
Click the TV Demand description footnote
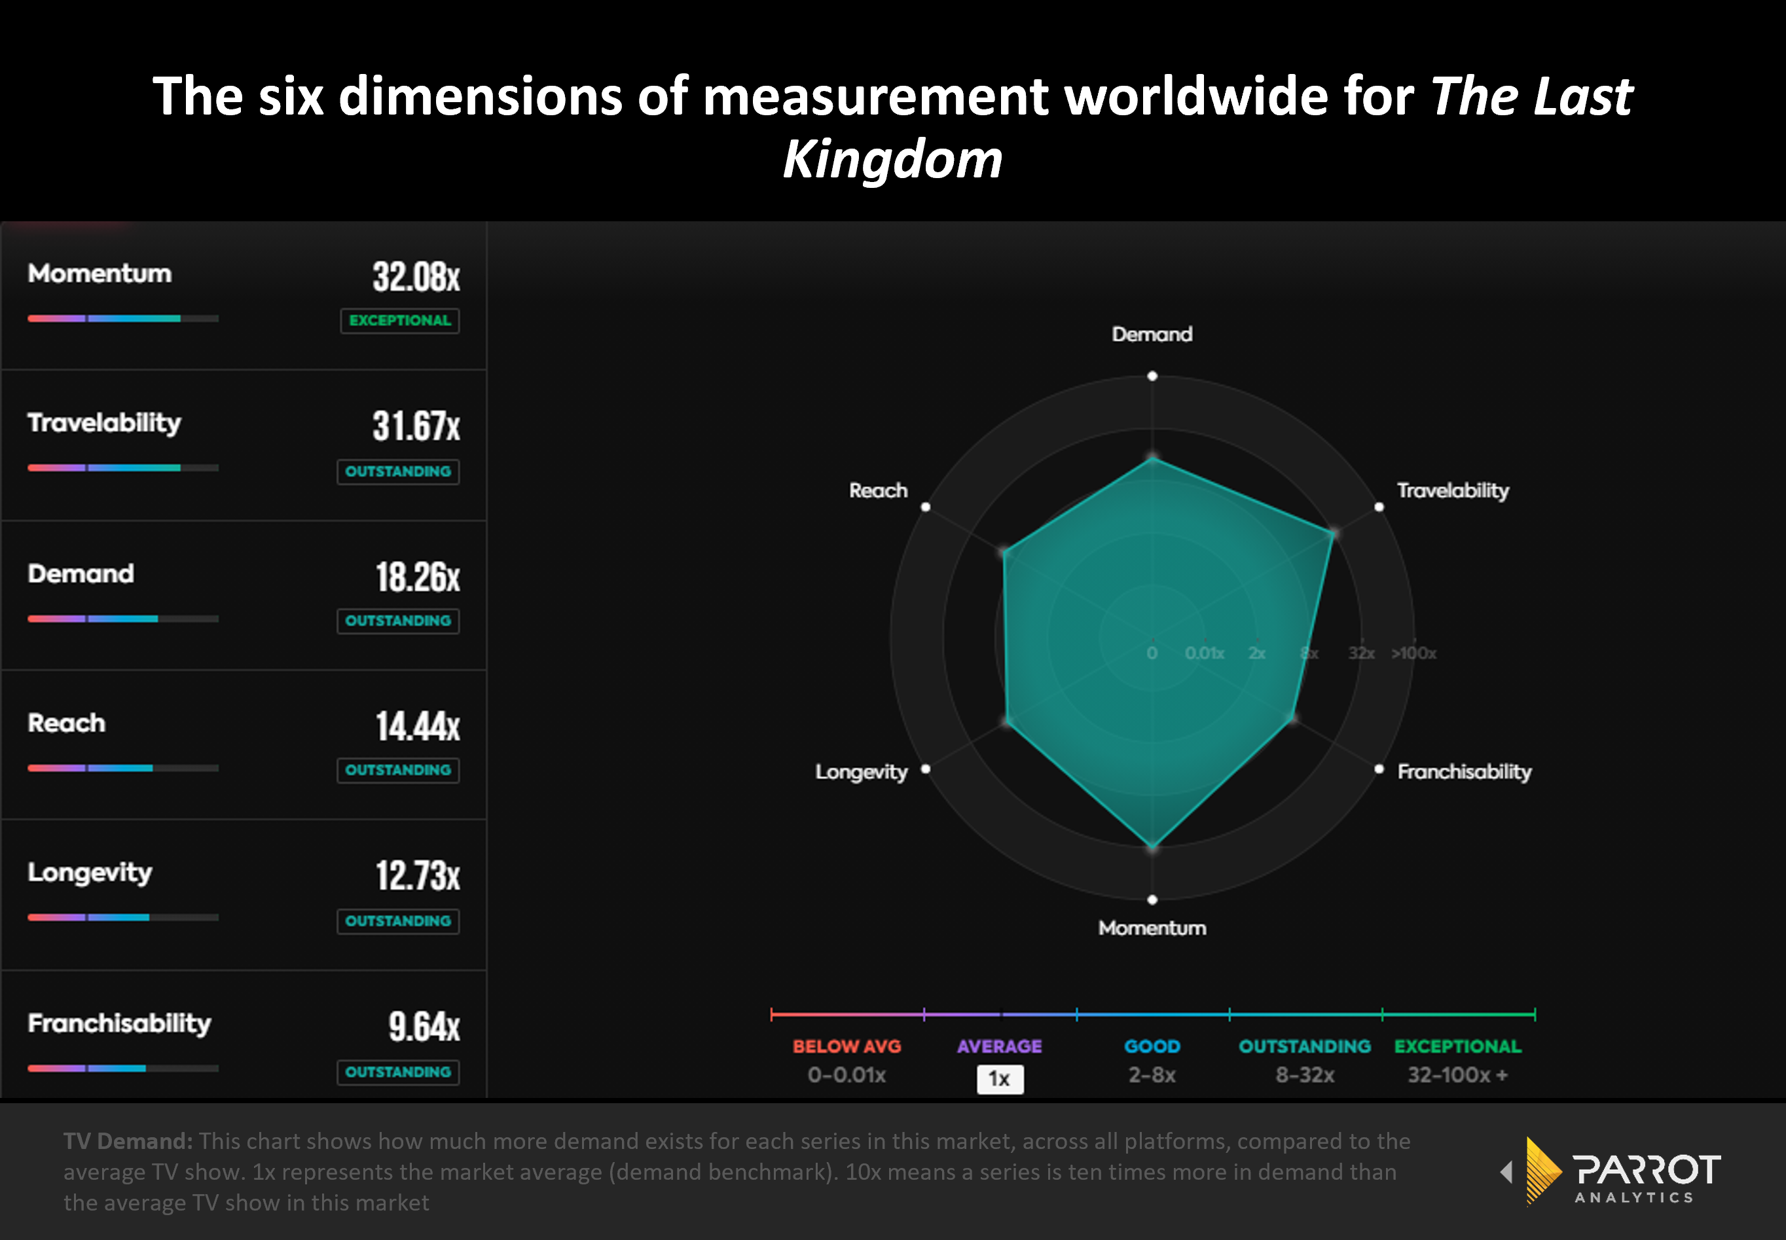point(737,1172)
